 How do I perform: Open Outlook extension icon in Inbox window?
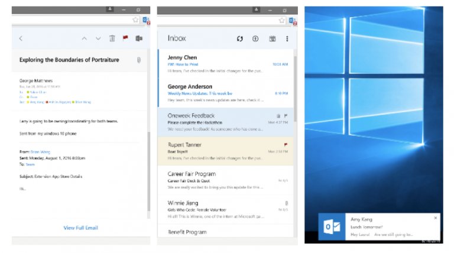[x=293, y=21]
